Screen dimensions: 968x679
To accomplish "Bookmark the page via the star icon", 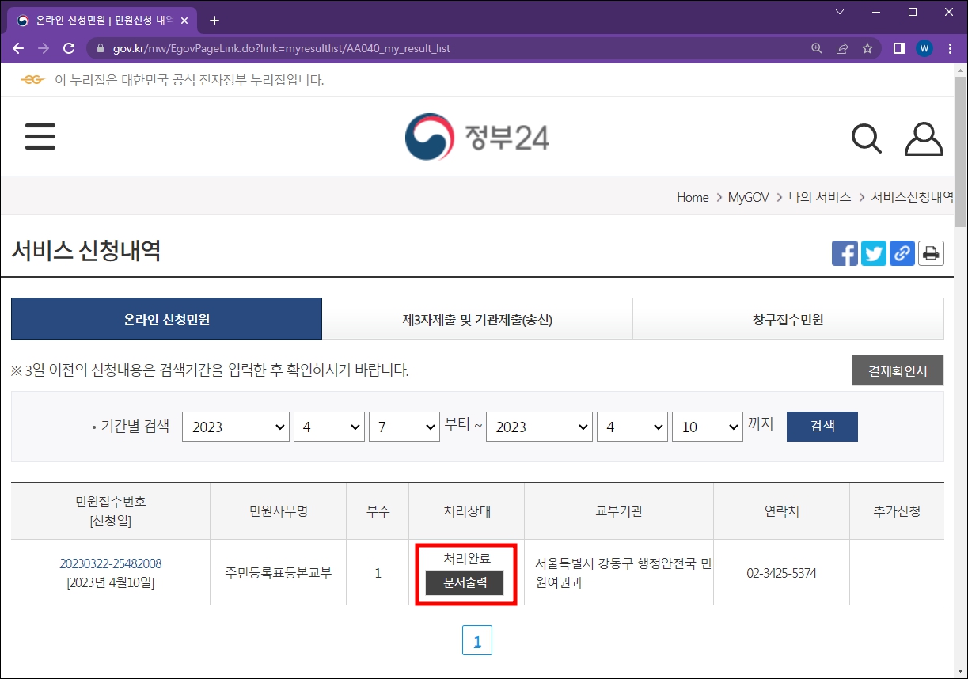I will (x=868, y=47).
